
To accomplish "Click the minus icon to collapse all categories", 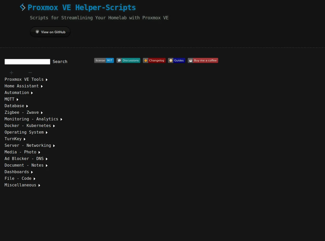I will [30, 73].
